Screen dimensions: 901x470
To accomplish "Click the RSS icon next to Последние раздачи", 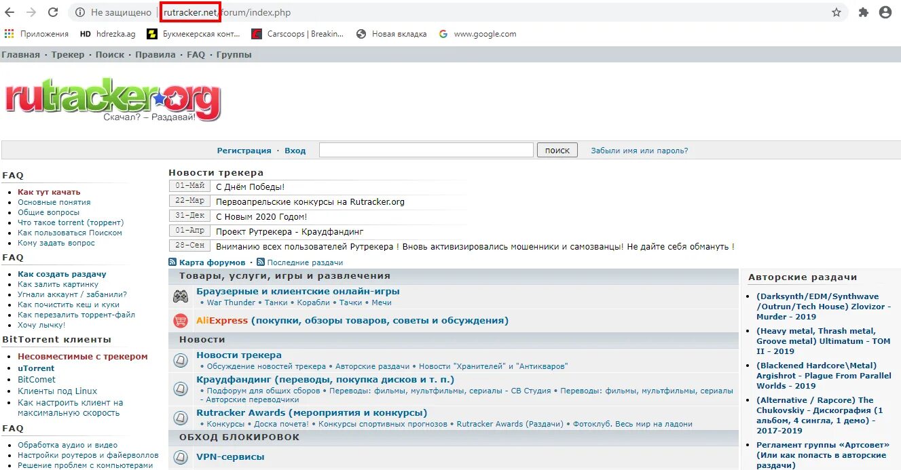I will [x=261, y=262].
